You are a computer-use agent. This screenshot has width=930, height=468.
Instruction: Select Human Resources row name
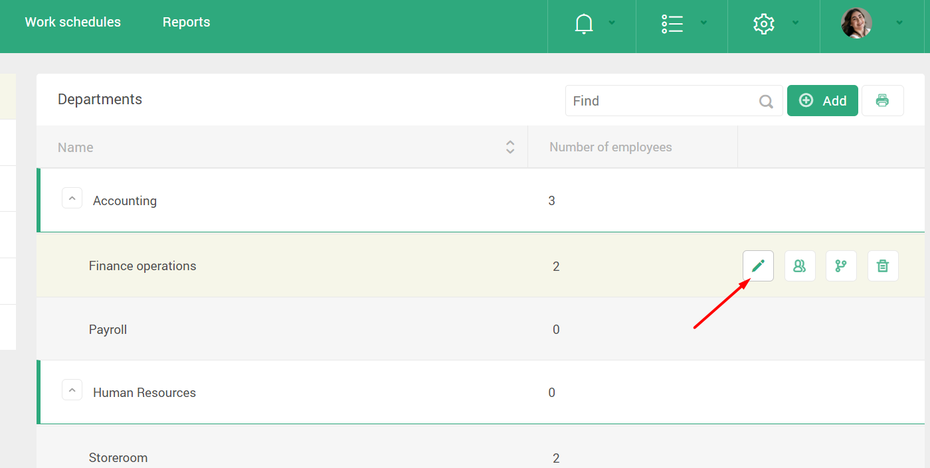coord(144,392)
